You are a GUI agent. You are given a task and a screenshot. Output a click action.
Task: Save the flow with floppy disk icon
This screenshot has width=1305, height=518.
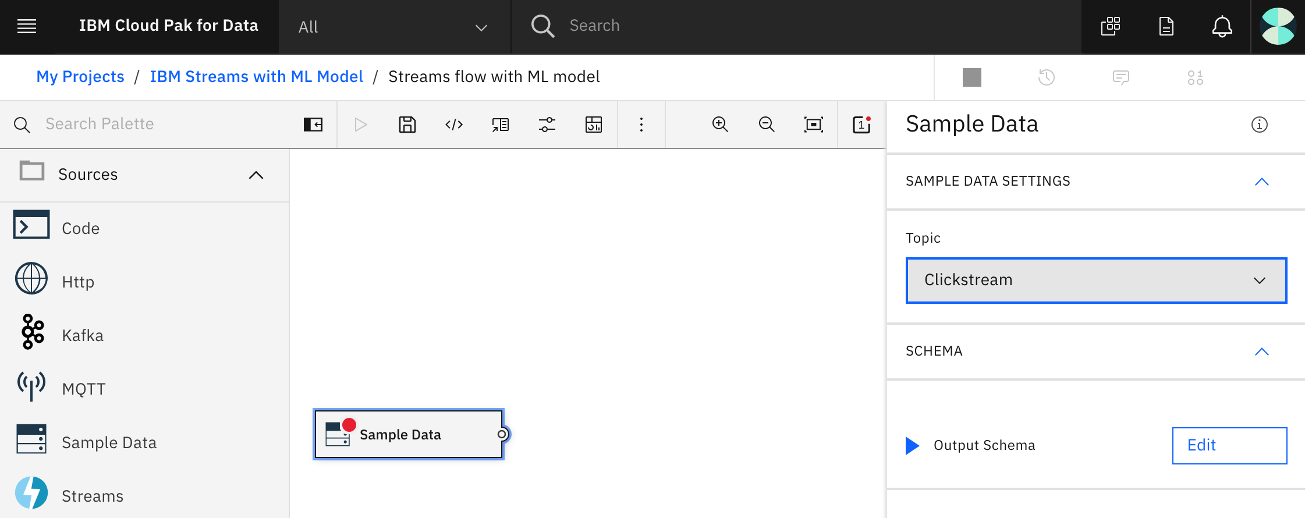coord(407,125)
